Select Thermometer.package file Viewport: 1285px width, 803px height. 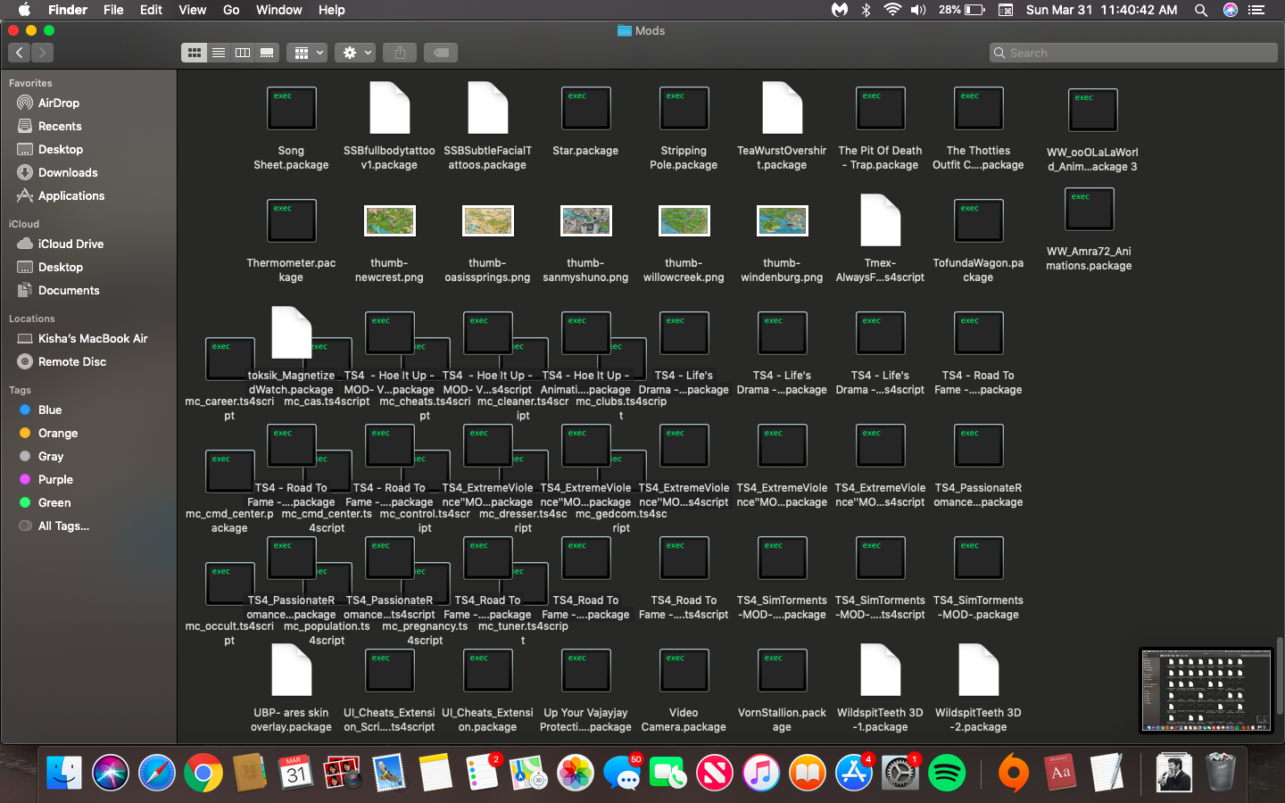point(291,221)
